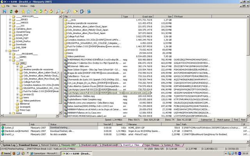
Task: Open the ADL Search magnifier icon
Action: tap(63, 11)
